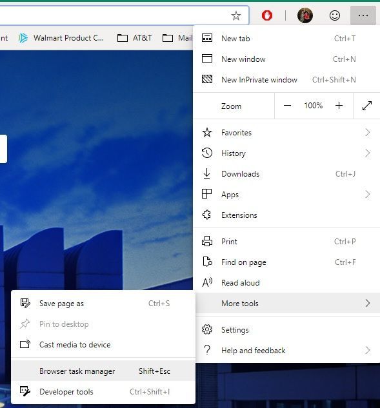The height and width of the screenshot is (408, 380).
Task: Expand the Favorites submenu chevron
Action: (368, 132)
